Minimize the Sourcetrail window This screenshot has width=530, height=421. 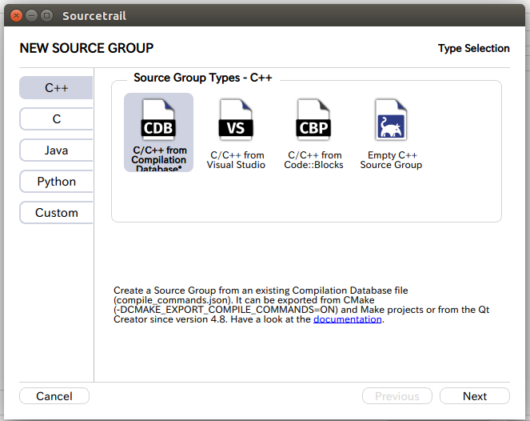point(31,15)
